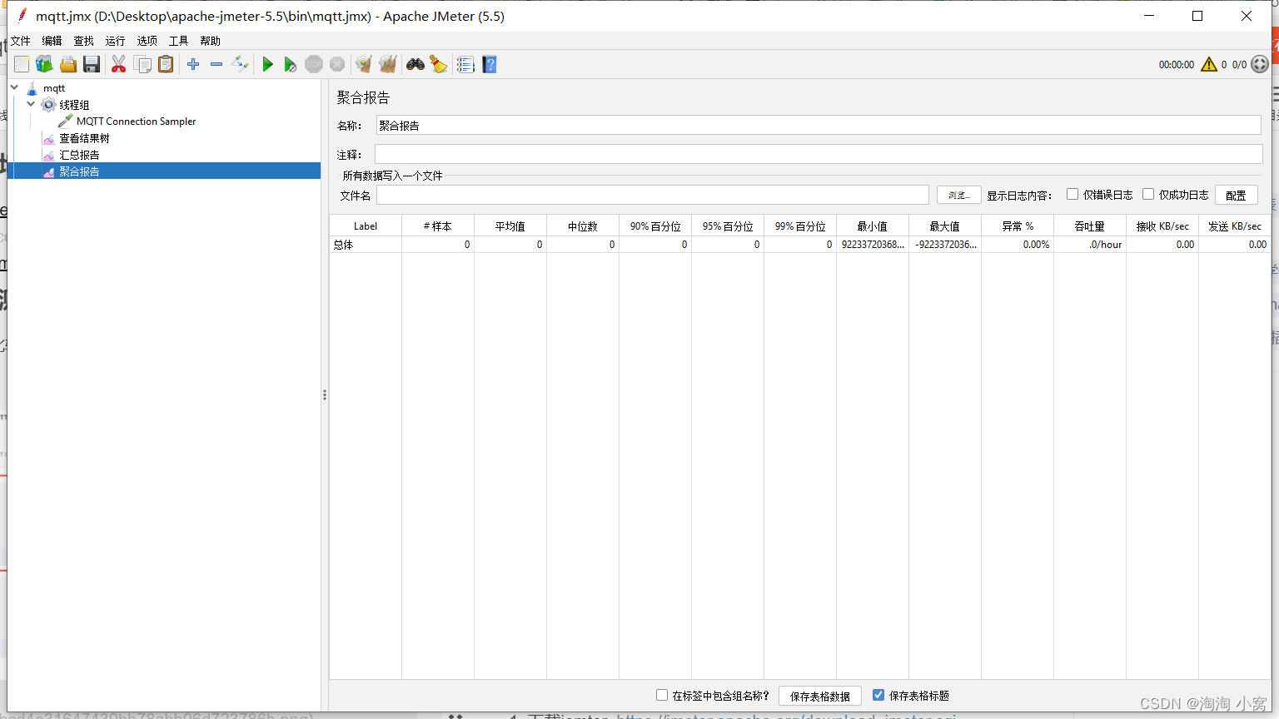
Task: Select the 线程组 thread group item
Action: [74, 105]
